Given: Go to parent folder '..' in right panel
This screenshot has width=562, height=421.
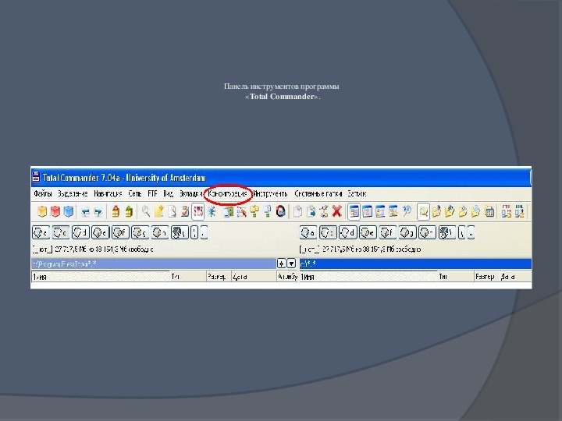Looking at the screenshot, I should 471,232.
